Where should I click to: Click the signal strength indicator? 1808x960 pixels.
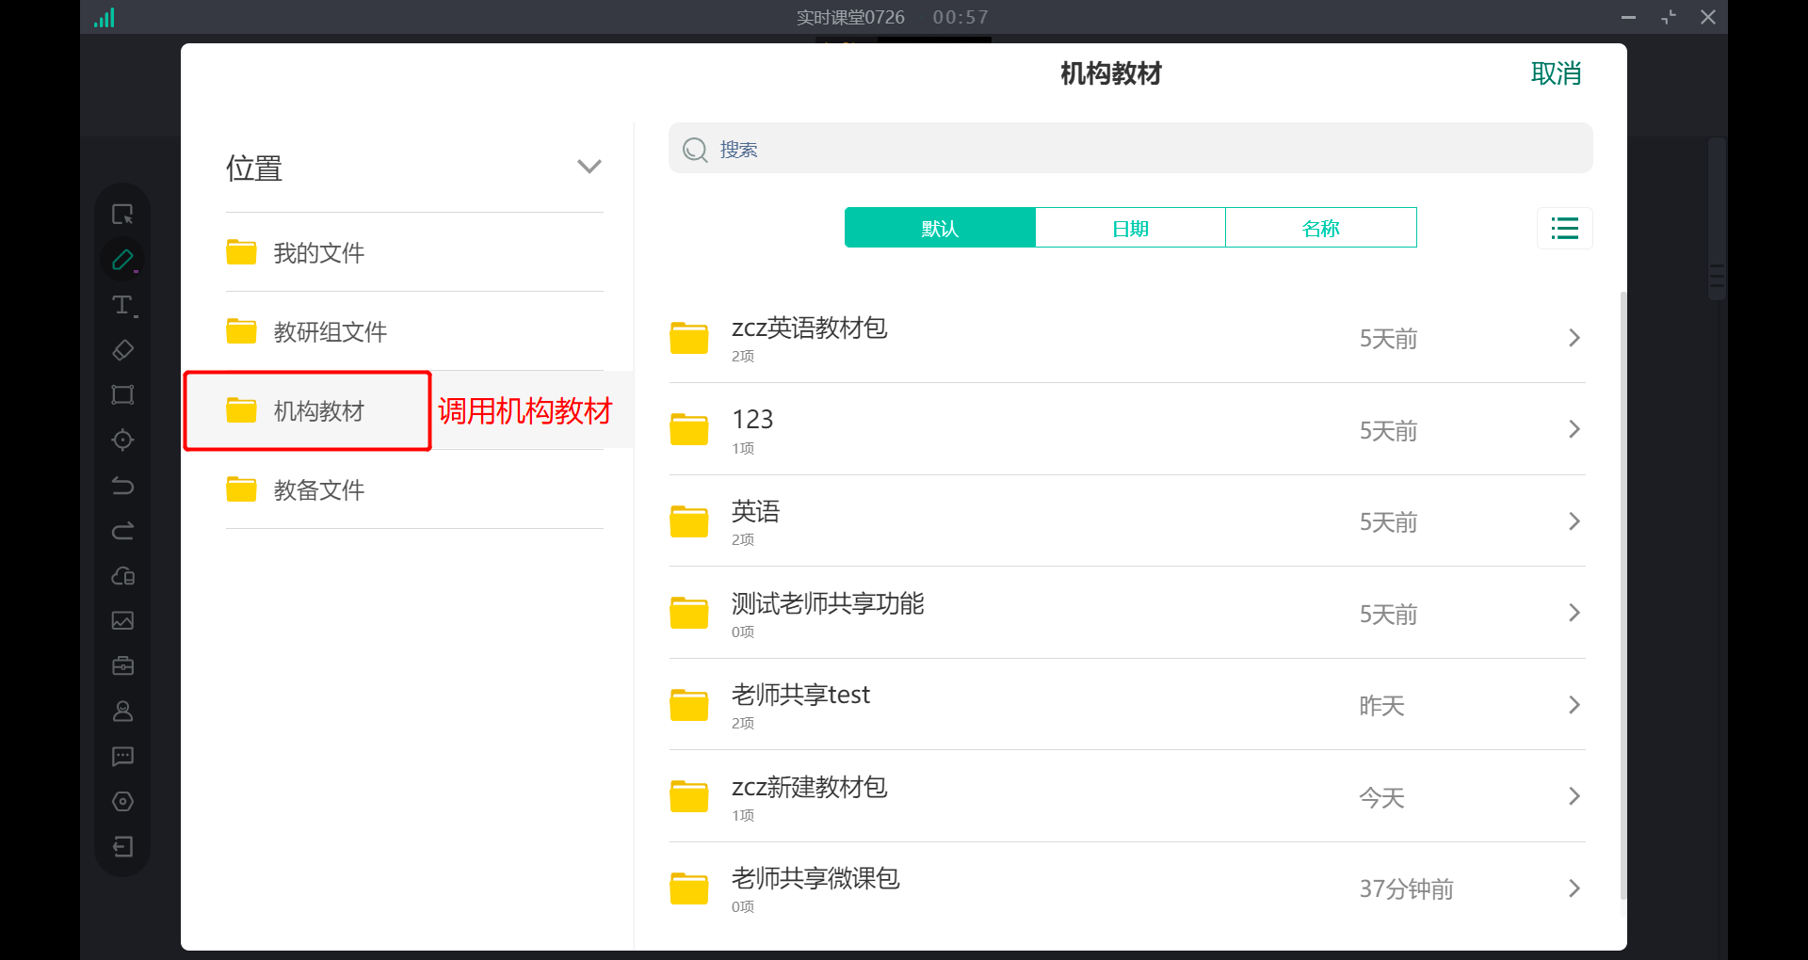click(x=105, y=18)
